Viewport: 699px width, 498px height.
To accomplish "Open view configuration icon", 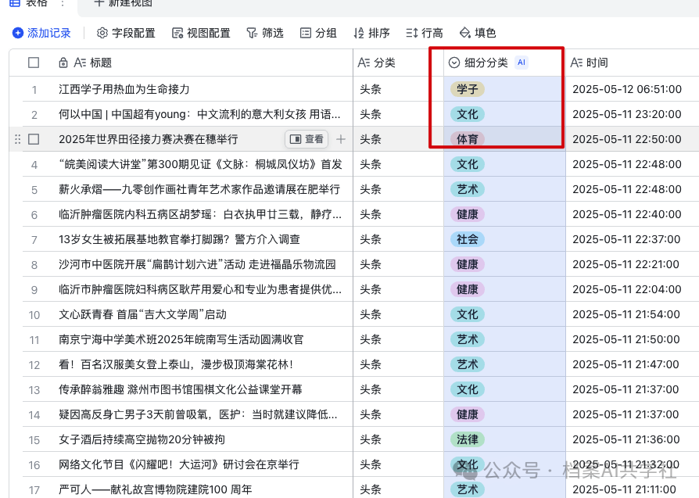I will point(177,33).
